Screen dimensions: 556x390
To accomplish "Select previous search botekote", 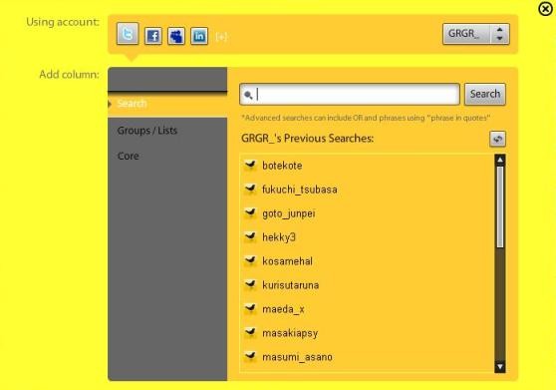I will tap(282, 166).
